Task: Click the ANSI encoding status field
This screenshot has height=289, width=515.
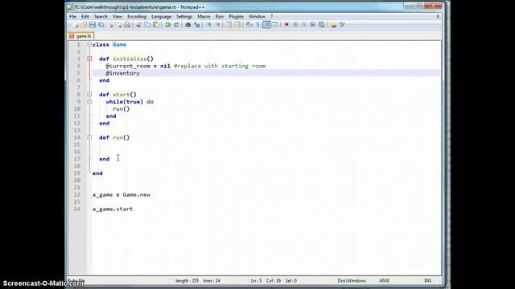Action: [385, 281]
